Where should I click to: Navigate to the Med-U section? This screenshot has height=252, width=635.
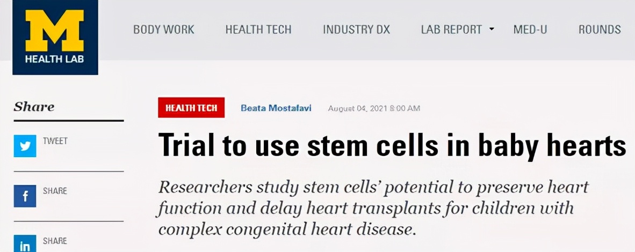530,29
